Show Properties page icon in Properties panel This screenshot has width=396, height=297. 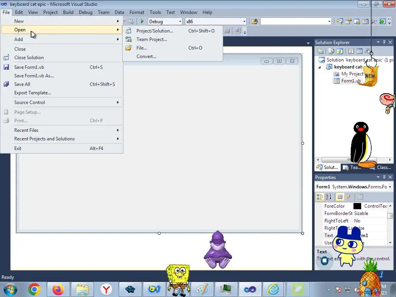click(340, 197)
